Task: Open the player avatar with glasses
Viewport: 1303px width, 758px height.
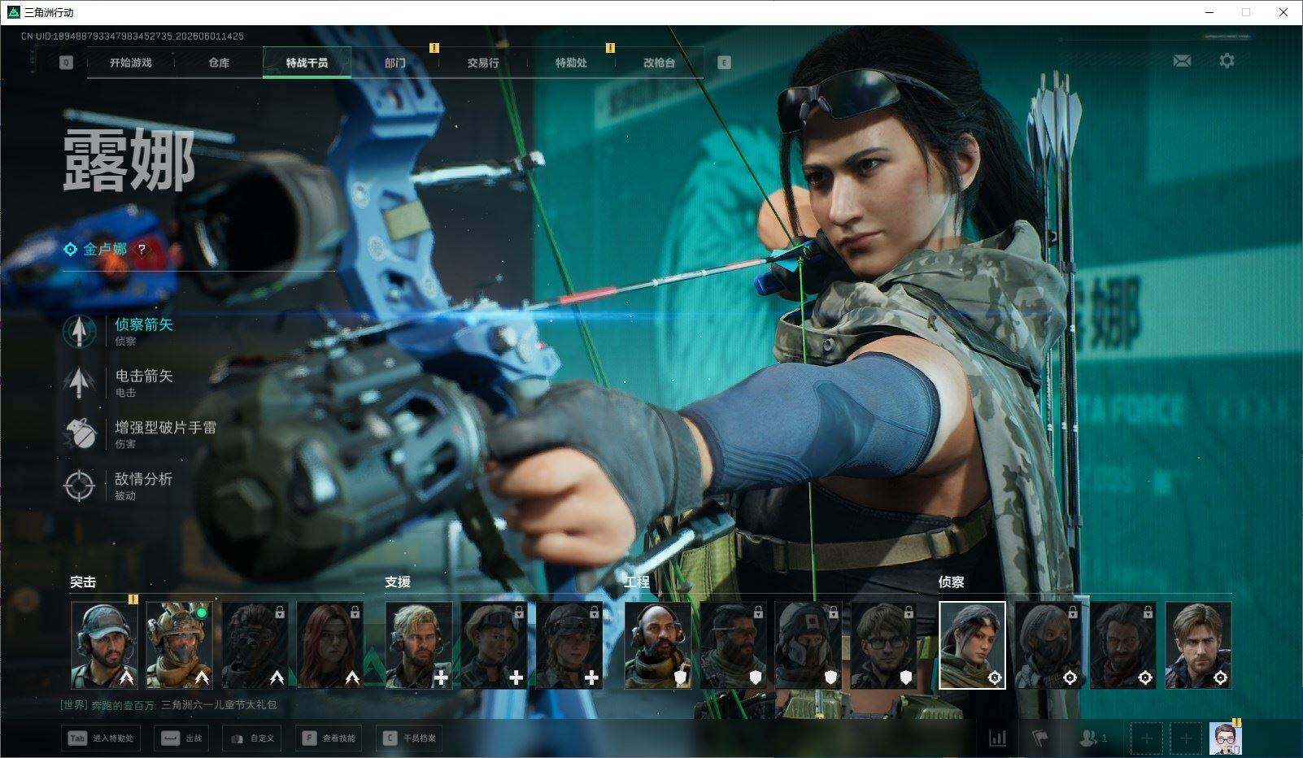Action: 1225,738
